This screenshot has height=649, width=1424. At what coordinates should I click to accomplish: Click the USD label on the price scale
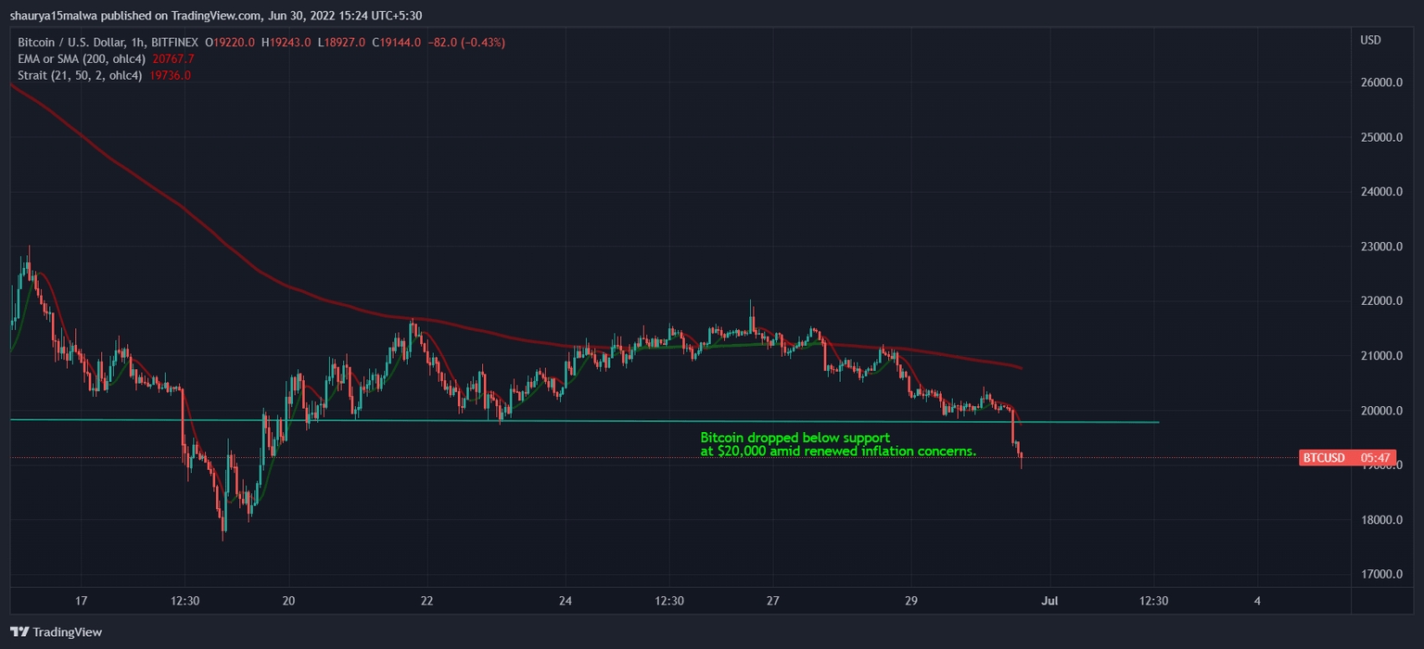tap(1369, 40)
